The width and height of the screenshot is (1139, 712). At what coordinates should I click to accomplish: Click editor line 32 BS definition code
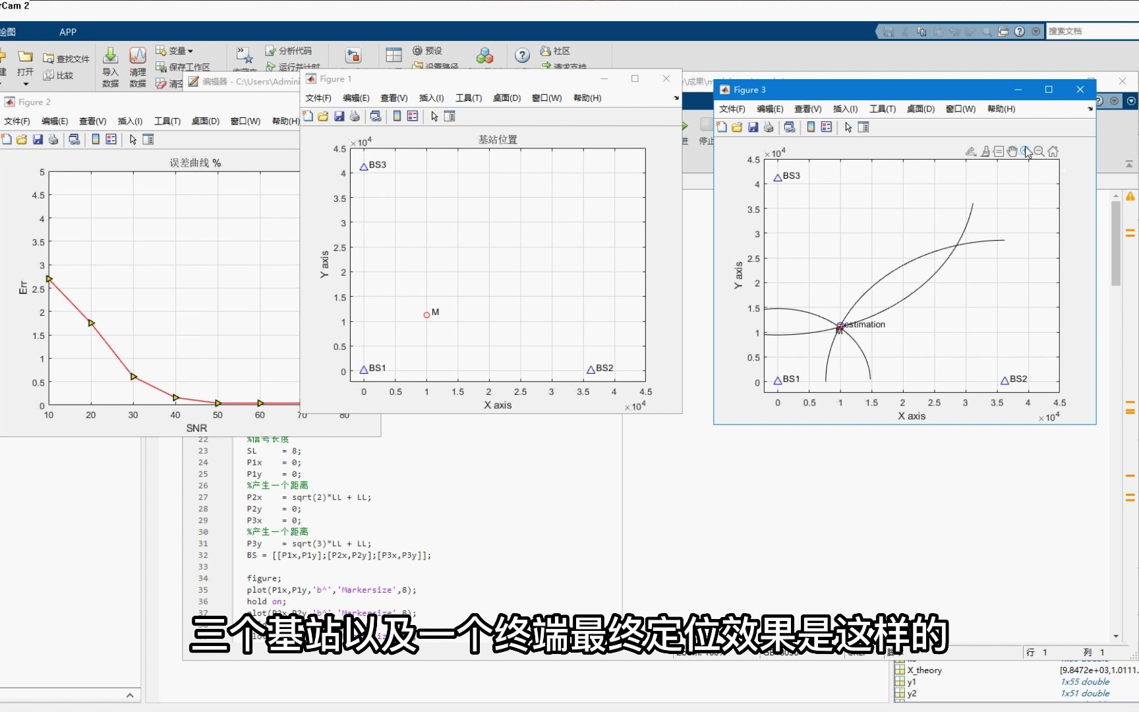pyautogui.click(x=339, y=555)
